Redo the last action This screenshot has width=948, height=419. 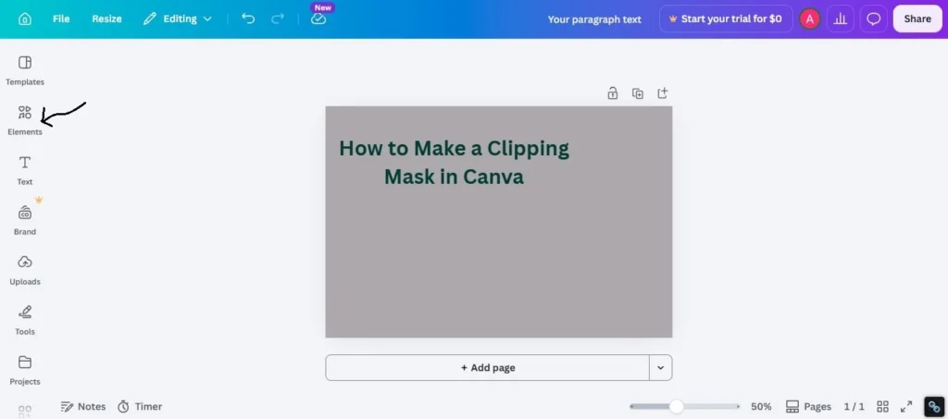tap(278, 18)
